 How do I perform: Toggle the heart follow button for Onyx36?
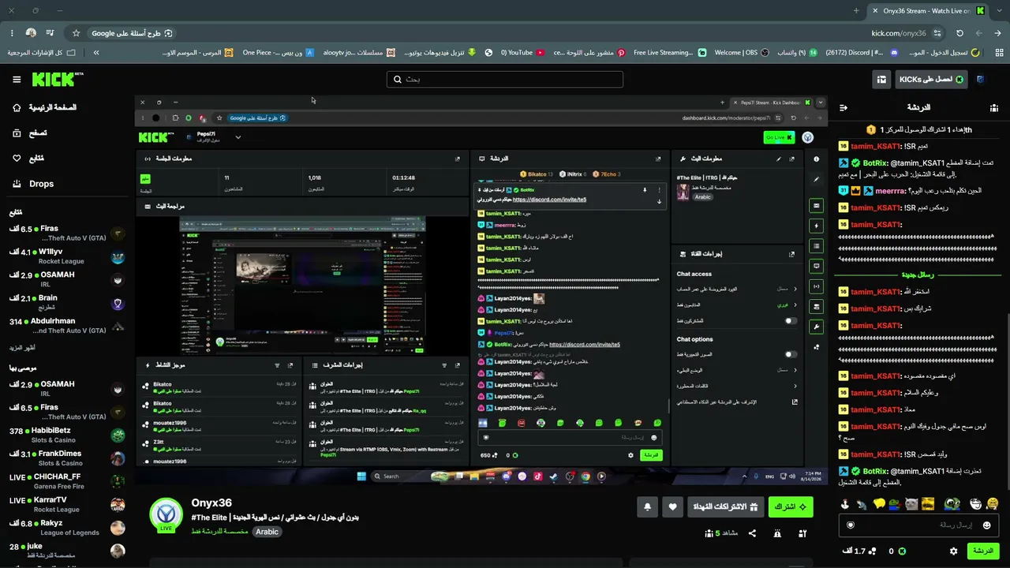pyautogui.click(x=672, y=507)
